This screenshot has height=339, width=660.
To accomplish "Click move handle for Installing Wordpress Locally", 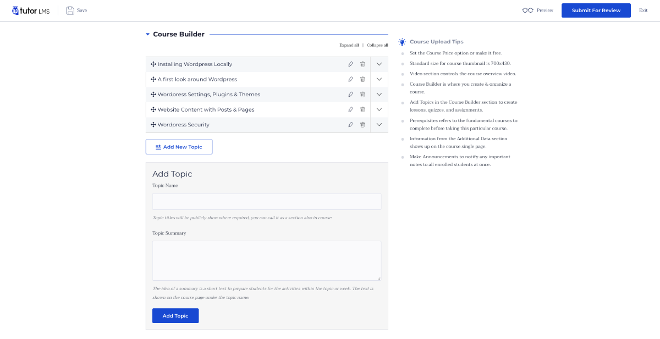I will coord(153,64).
